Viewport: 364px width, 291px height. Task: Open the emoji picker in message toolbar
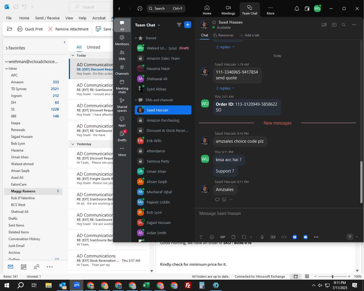pyautogui.click(x=212, y=237)
